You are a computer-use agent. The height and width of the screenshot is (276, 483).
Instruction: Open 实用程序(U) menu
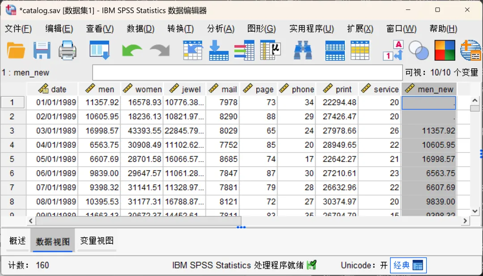pos(311,29)
